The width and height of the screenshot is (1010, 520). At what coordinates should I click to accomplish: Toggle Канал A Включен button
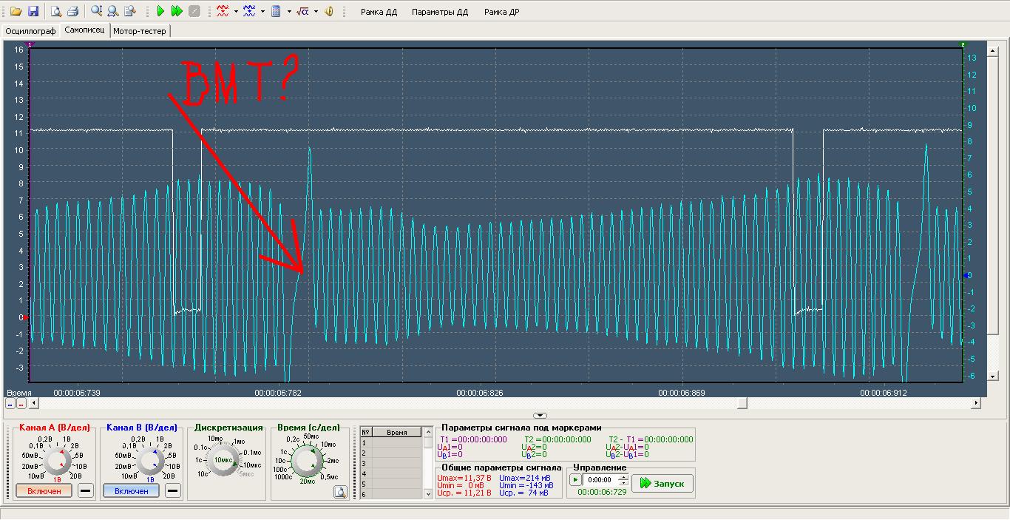click(x=44, y=491)
